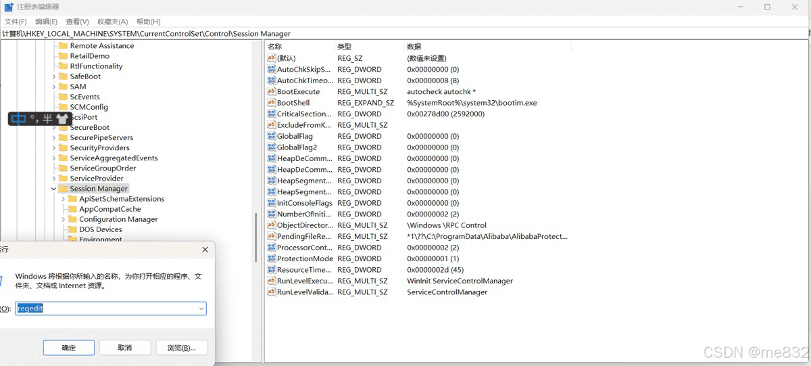The image size is (811, 366).
Task: Click the DWORD icon beside GlobalFlag2
Action: coord(272,147)
